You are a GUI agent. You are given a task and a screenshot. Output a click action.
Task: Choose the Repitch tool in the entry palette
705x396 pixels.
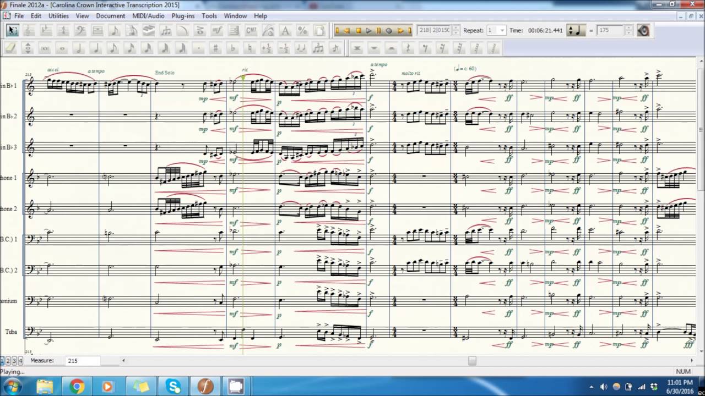coord(28,48)
